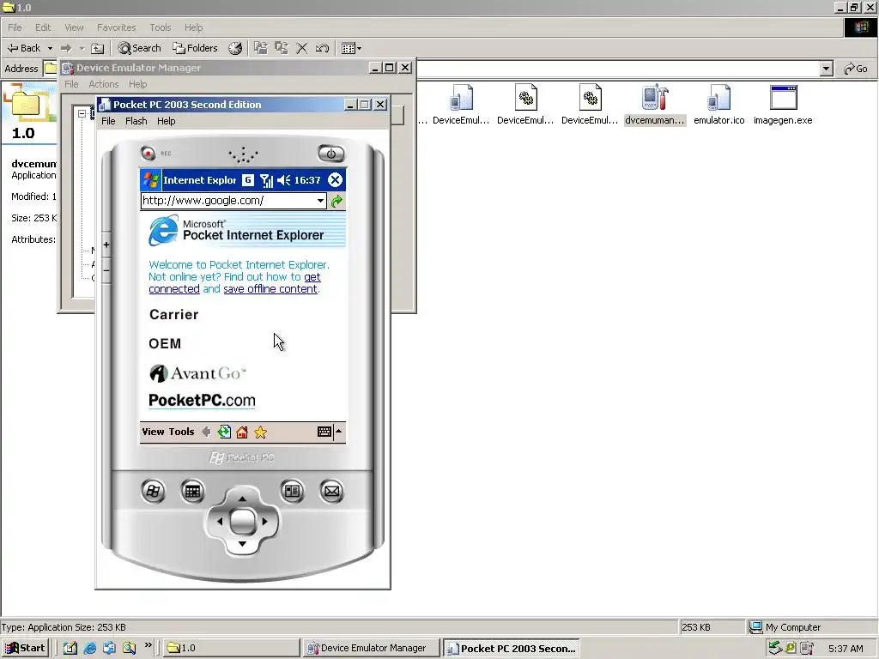
Task: Select the imagegen.exe file
Action: [783, 105]
